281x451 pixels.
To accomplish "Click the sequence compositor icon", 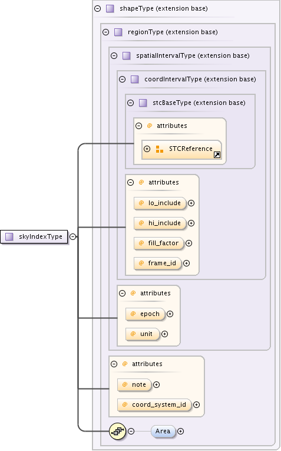I will 118,432.
